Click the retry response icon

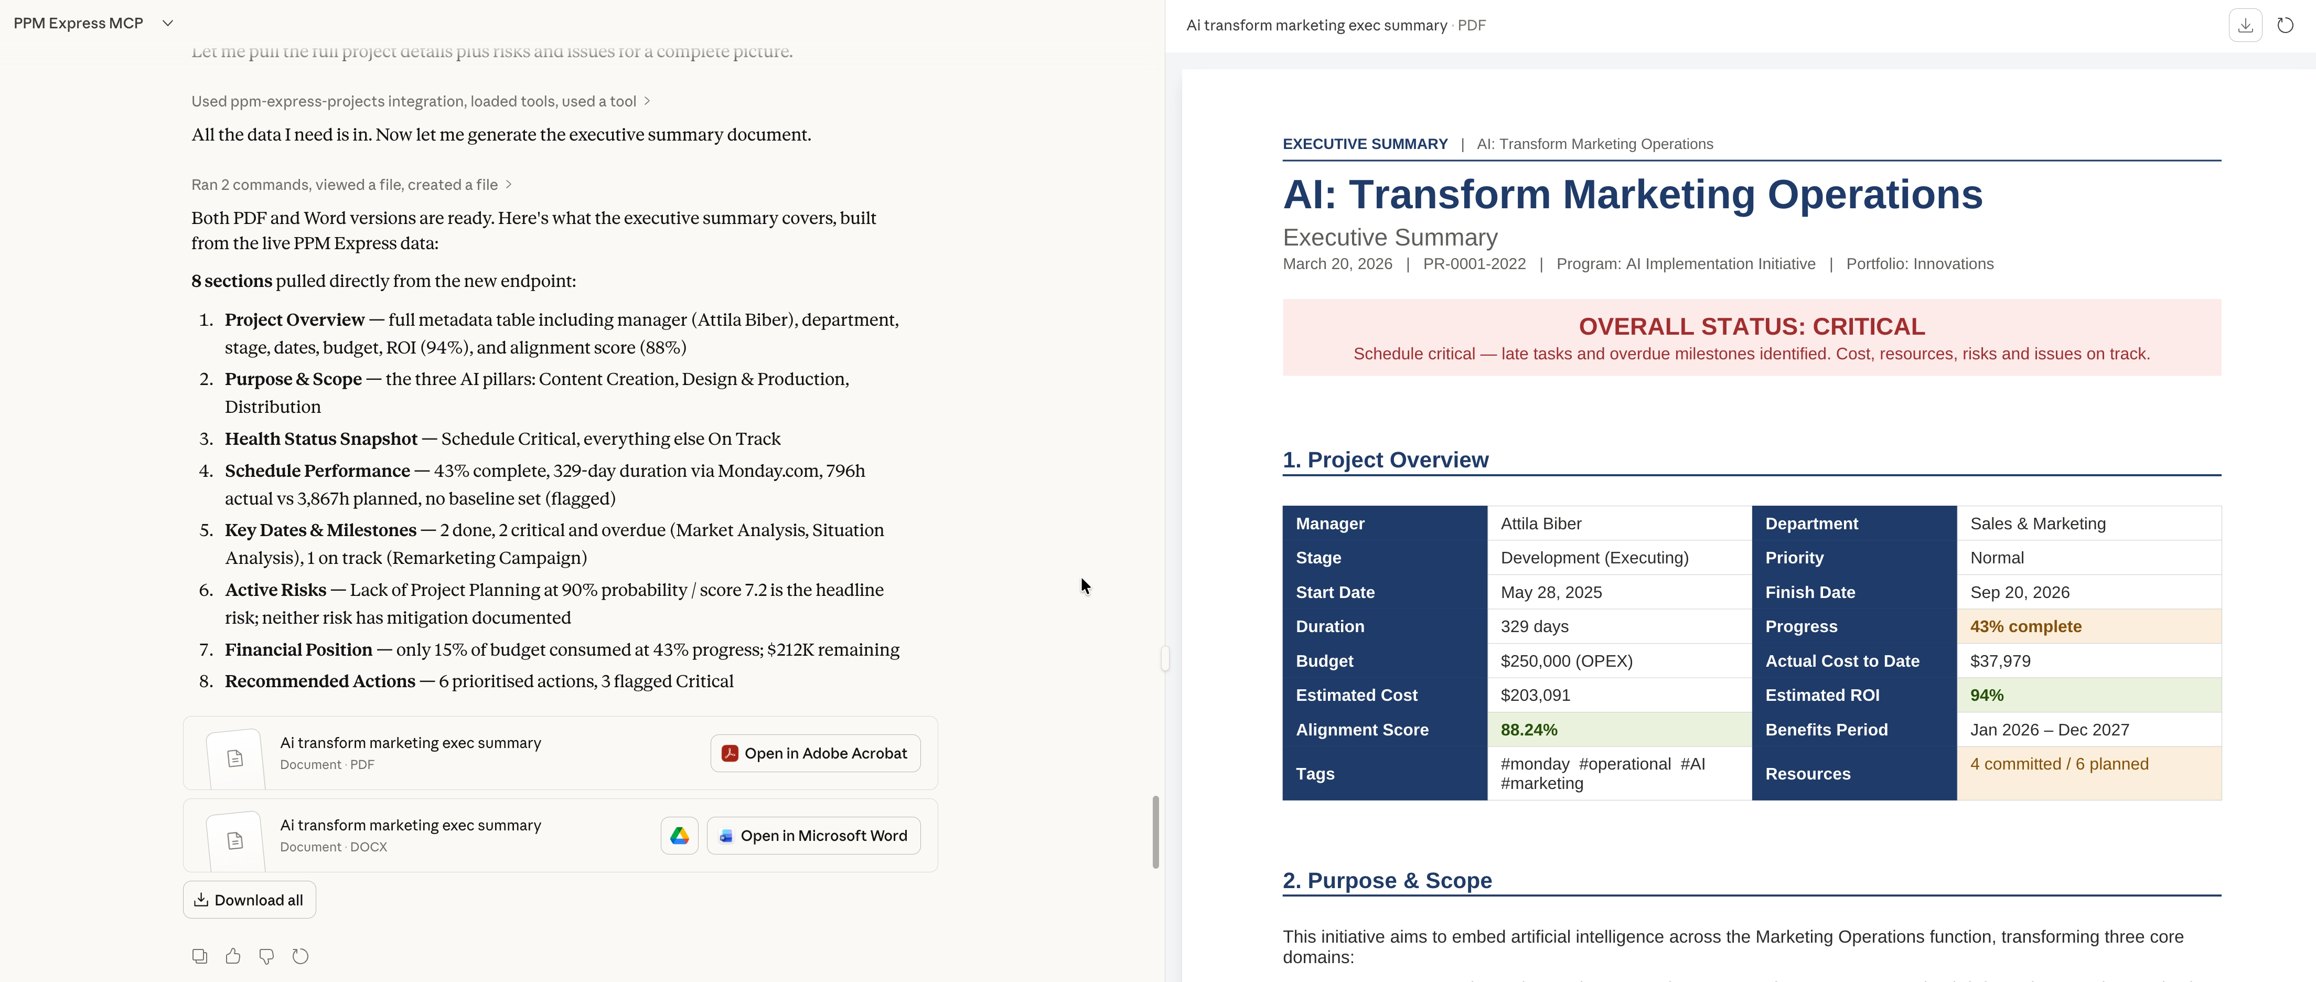pos(301,956)
